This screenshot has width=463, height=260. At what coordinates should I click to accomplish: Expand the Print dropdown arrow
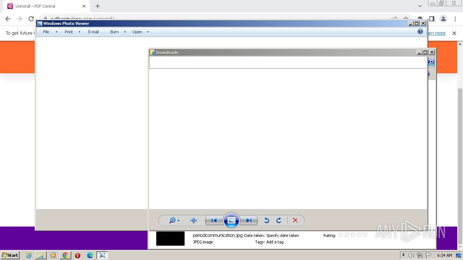(x=79, y=32)
